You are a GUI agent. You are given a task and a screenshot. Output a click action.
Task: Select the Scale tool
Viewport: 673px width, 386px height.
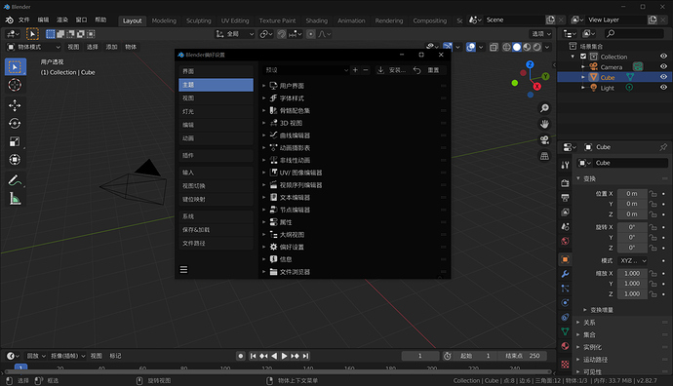point(15,141)
